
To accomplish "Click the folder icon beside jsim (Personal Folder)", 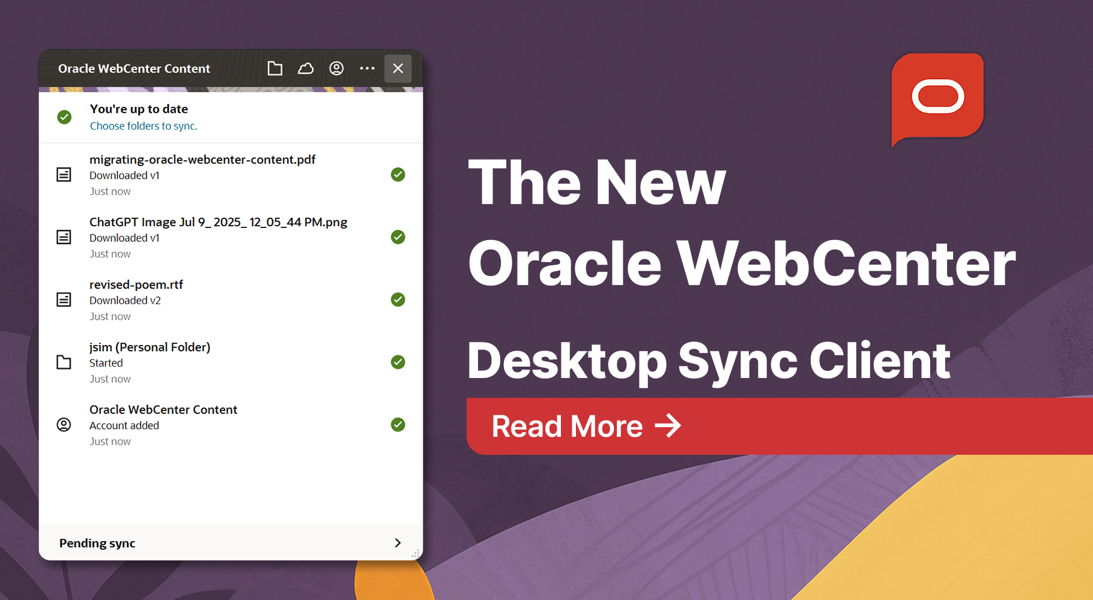I will (x=64, y=362).
